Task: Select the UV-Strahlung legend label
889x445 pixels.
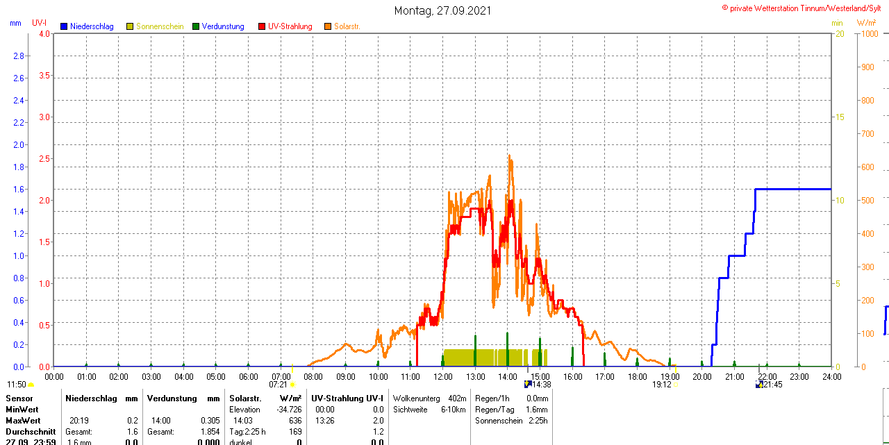Action: tap(290, 26)
